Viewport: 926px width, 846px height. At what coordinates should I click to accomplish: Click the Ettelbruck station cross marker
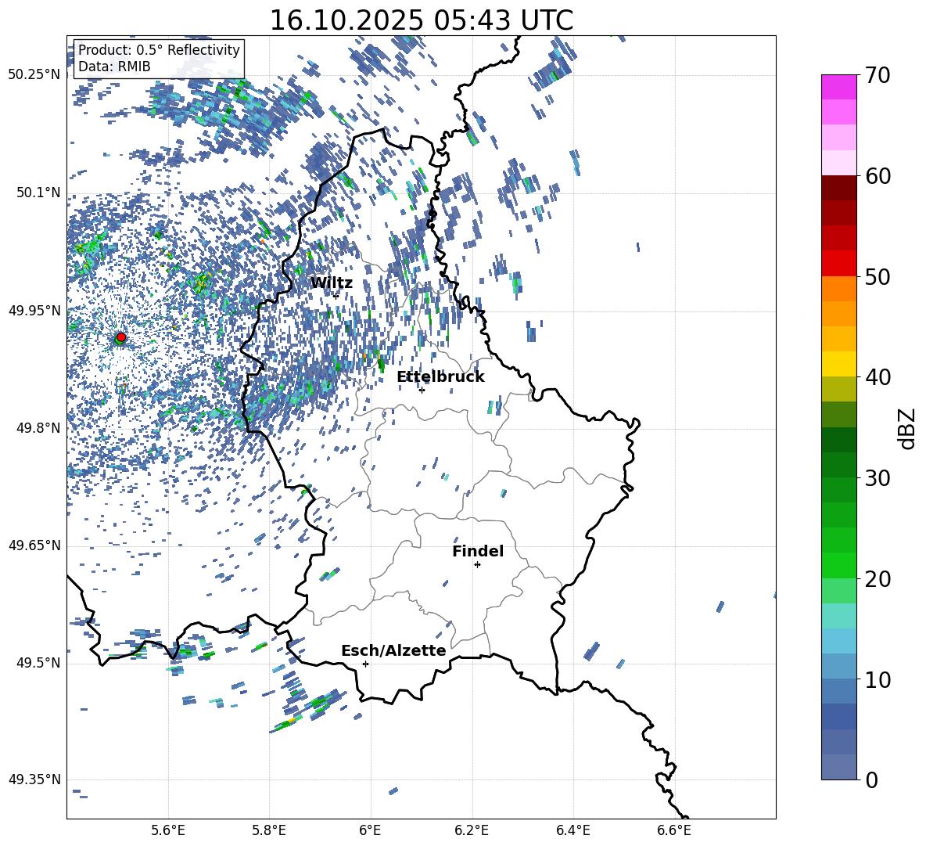[422, 390]
